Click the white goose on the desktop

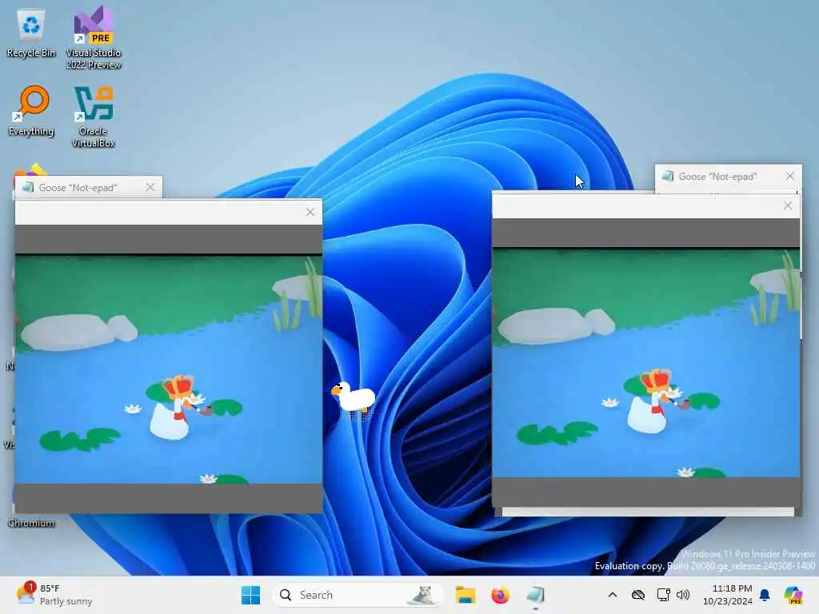point(354,400)
